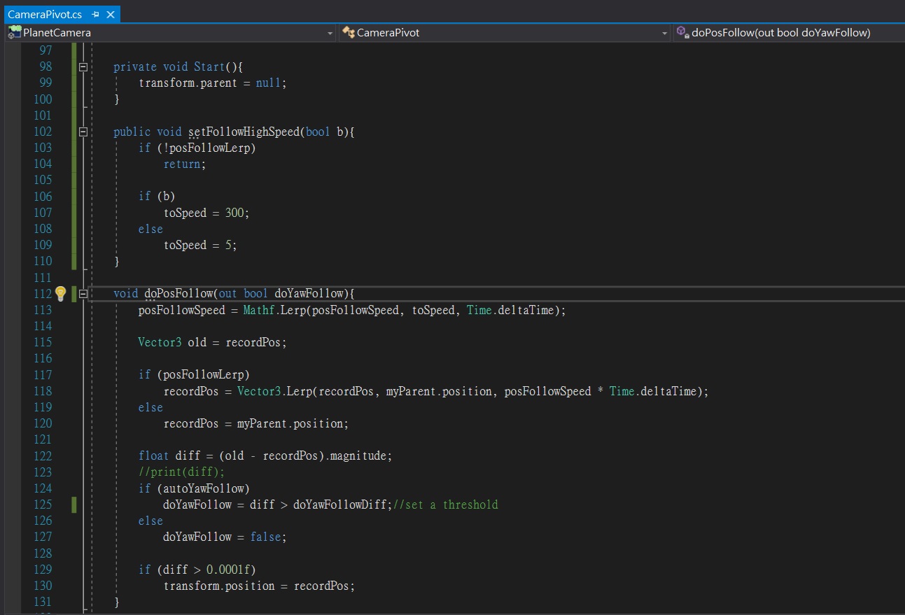Click 'private void Start(){' declaration
This screenshot has height=615, width=905.
pyautogui.click(x=178, y=66)
